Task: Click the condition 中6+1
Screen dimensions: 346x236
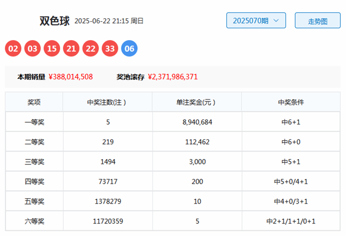Action: tap(291, 122)
